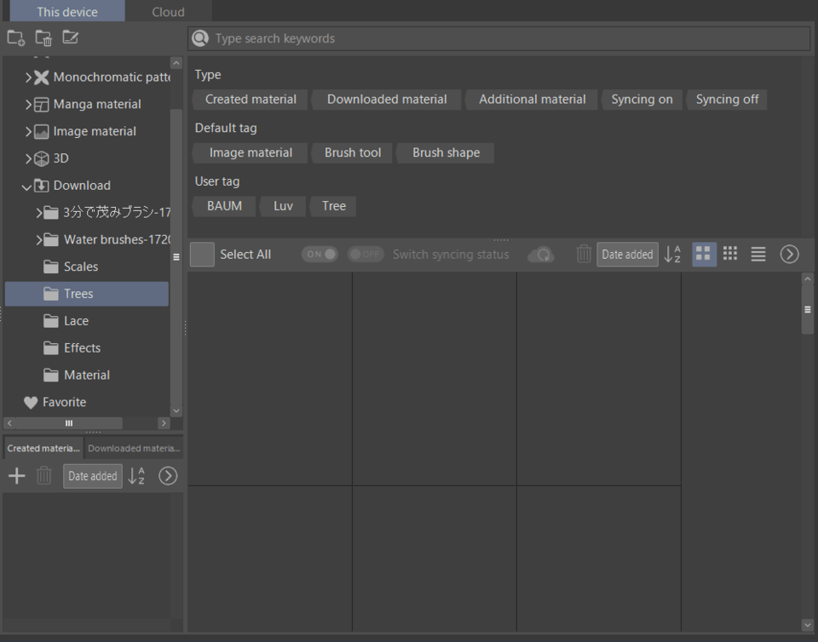Filter by the BAUM user tag
The image size is (818, 642).
coord(224,206)
